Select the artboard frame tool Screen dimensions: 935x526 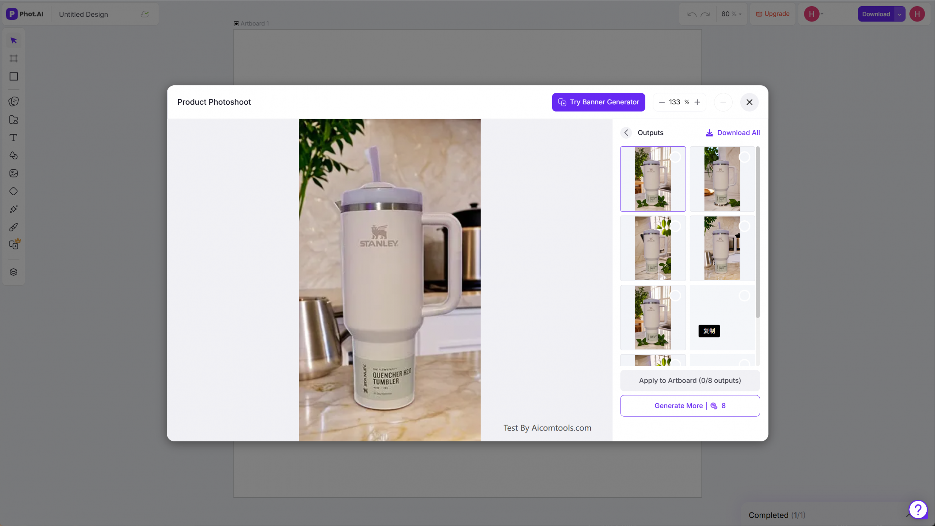click(14, 58)
